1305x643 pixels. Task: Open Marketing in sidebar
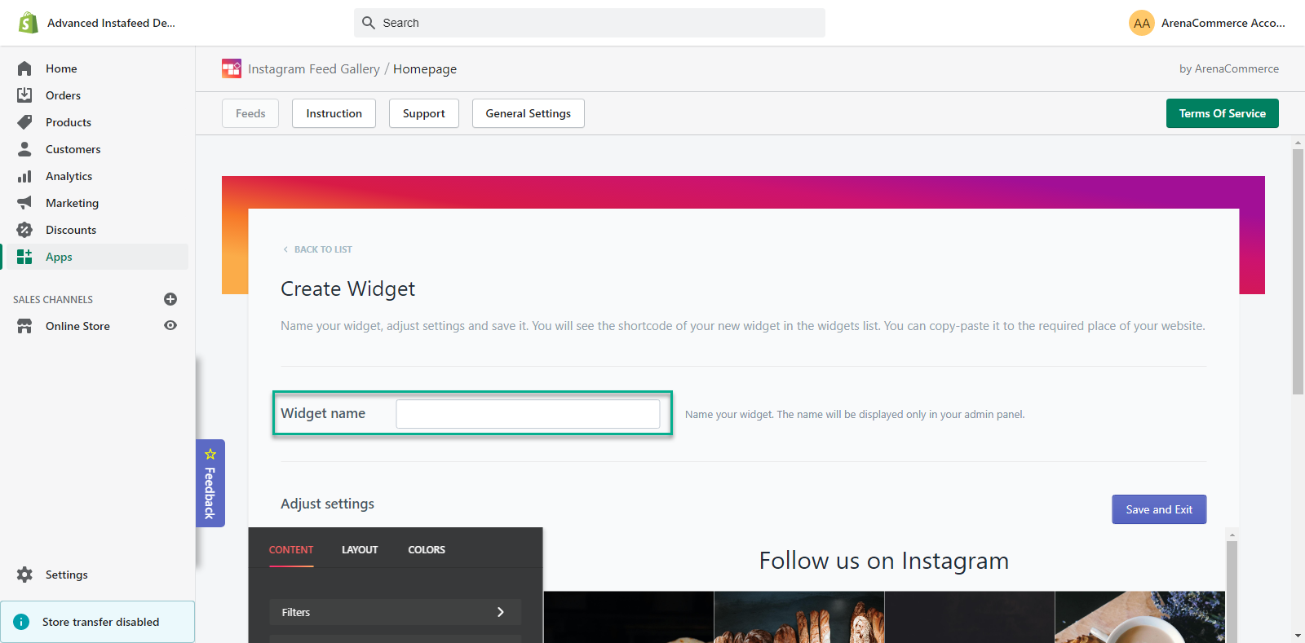tap(72, 203)
